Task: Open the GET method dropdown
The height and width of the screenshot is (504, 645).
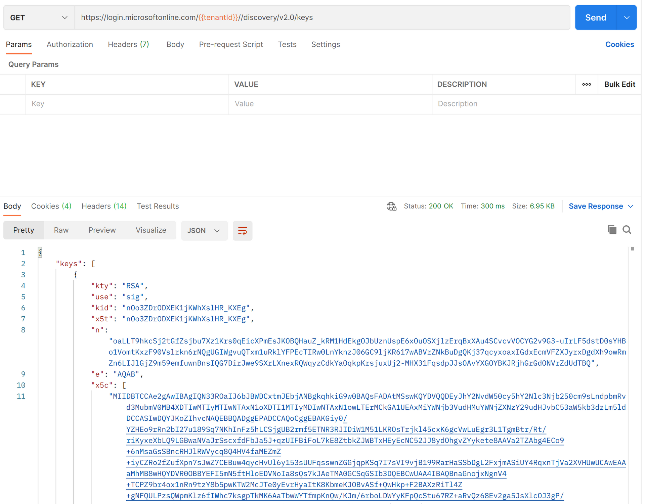Action: coord(39,17)
